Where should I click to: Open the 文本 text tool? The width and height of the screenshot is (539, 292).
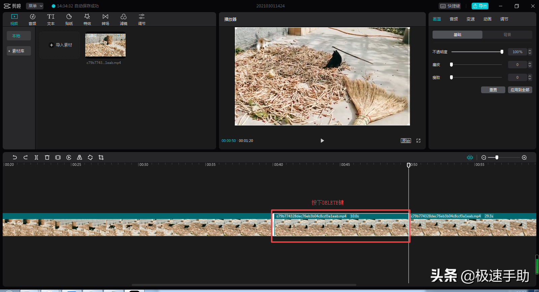click(51, 20)
